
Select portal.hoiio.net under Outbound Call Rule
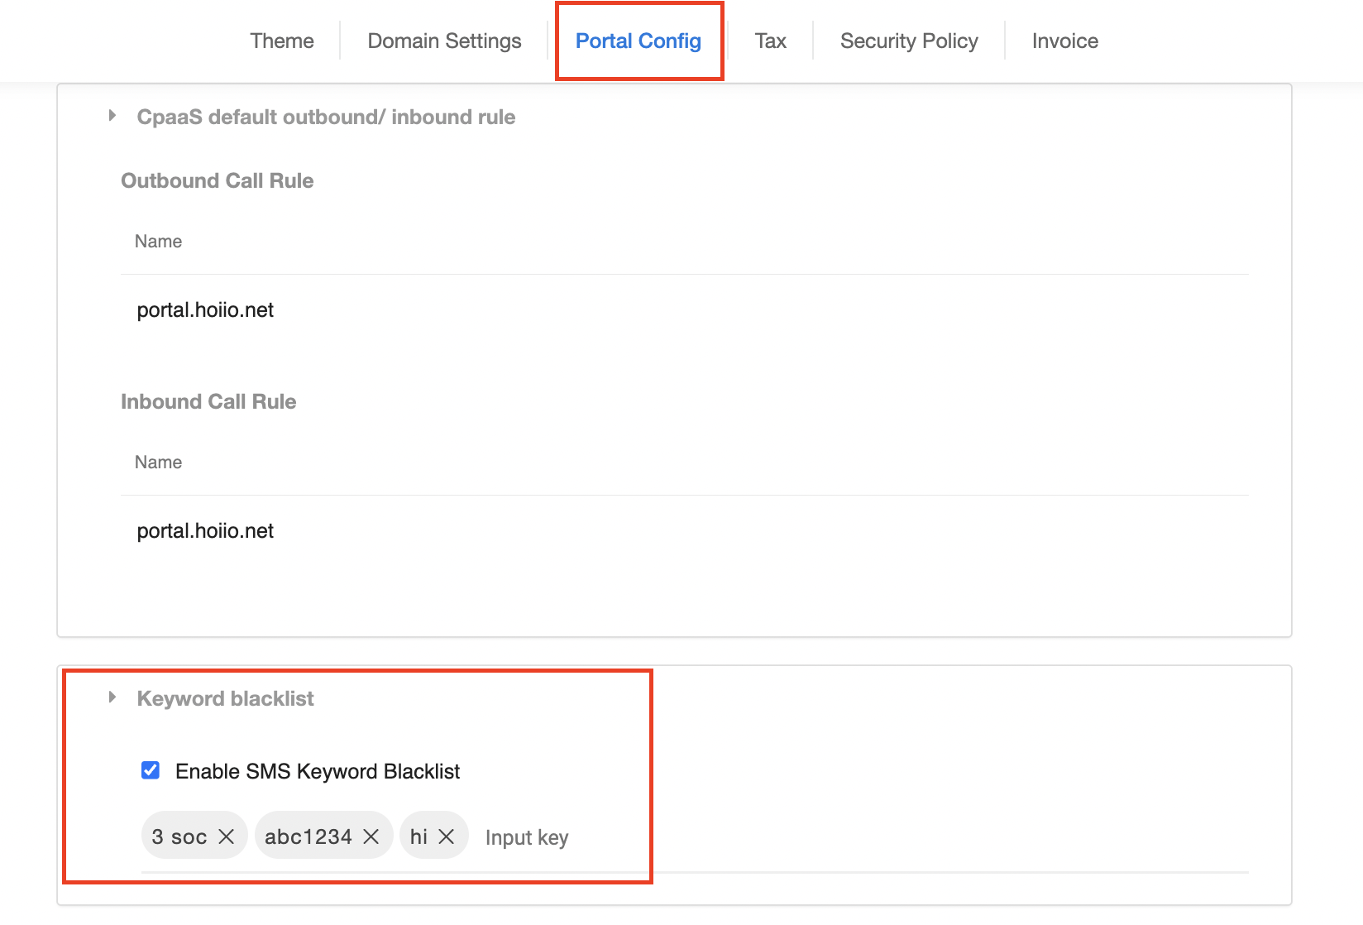coord(205,310)
